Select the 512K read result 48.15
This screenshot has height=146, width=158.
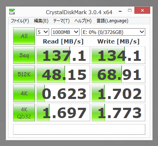(63, 74)
